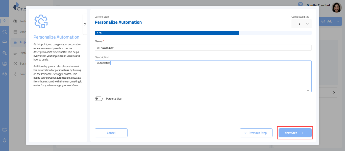Open the monitor chart sidebar icon
The image size is (345, 151).
[5, 64]
